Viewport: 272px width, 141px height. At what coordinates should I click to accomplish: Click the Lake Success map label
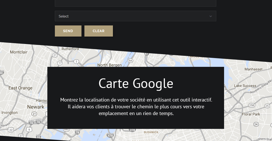point(245,86)
